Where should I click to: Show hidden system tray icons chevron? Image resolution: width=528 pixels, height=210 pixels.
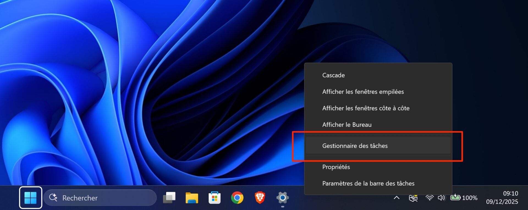pos(397,198)
